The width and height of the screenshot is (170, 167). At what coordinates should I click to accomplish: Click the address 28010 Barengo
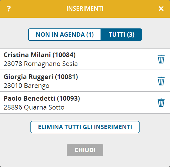tap(27, 86)
